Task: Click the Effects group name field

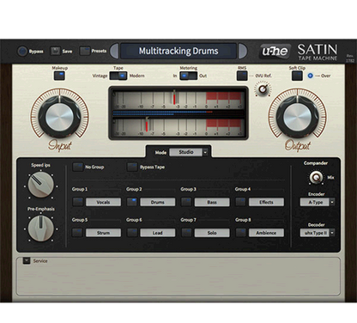Action: coord(266,202)
